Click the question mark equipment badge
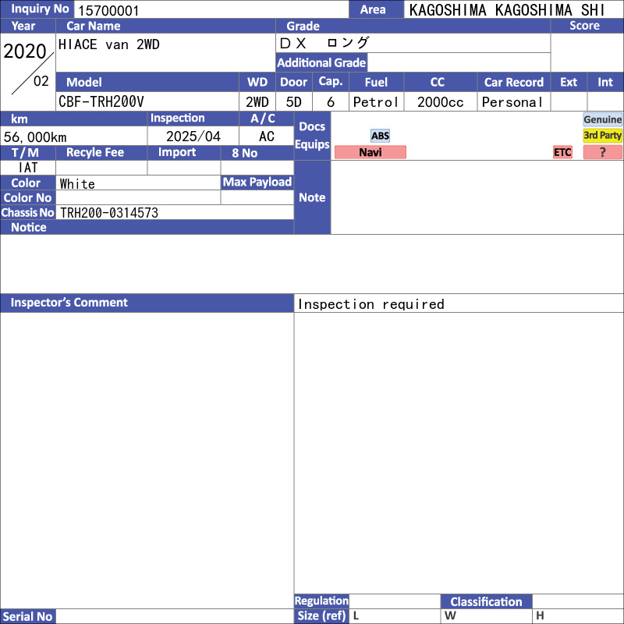 click(603, 152)
